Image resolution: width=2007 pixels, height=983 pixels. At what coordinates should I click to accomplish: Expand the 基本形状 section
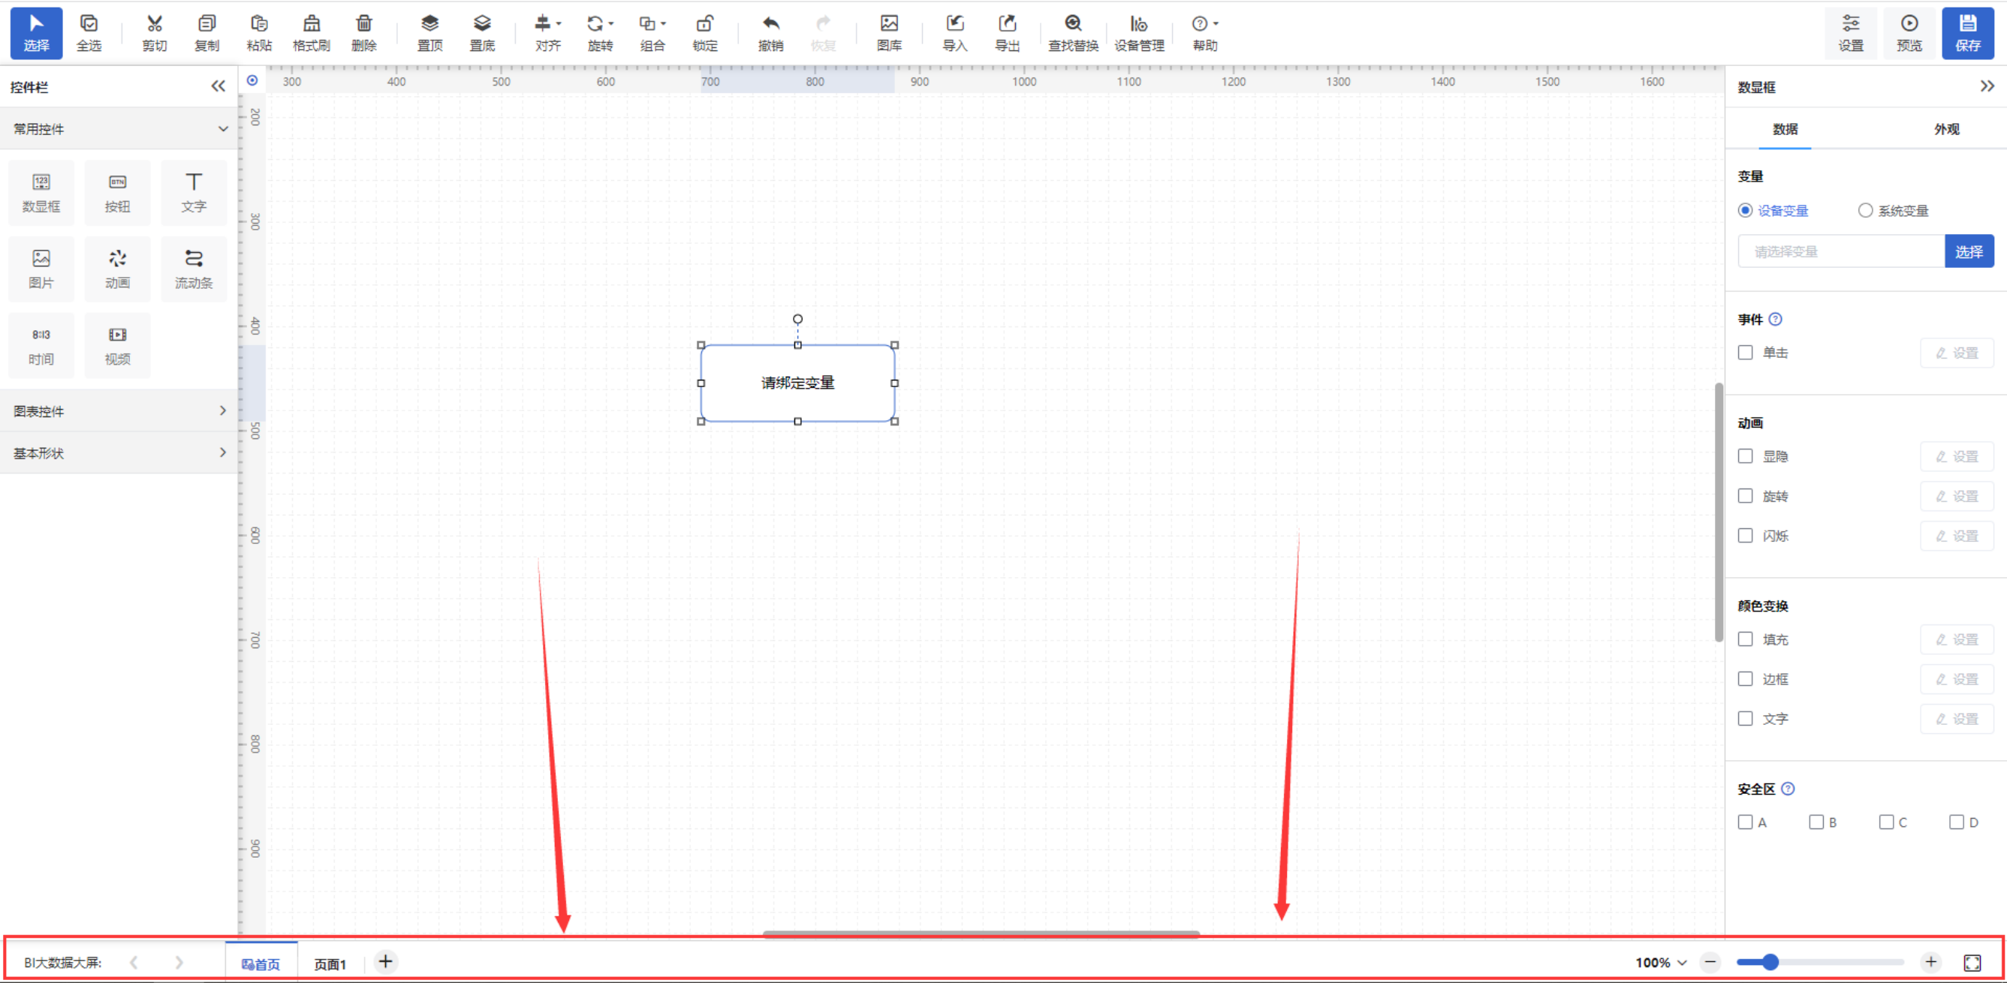coord(119,452)
